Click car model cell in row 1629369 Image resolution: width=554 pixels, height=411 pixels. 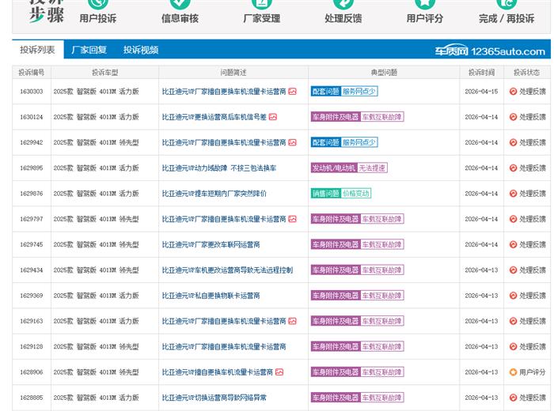click(105, 296)
